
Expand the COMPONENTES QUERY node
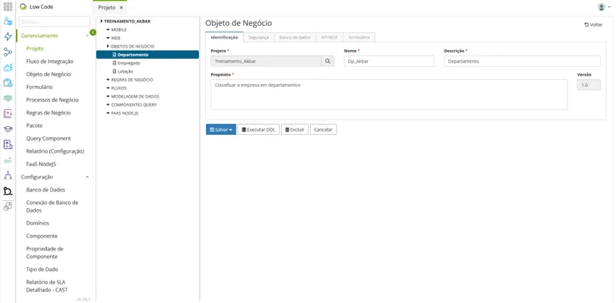[108, 105]
